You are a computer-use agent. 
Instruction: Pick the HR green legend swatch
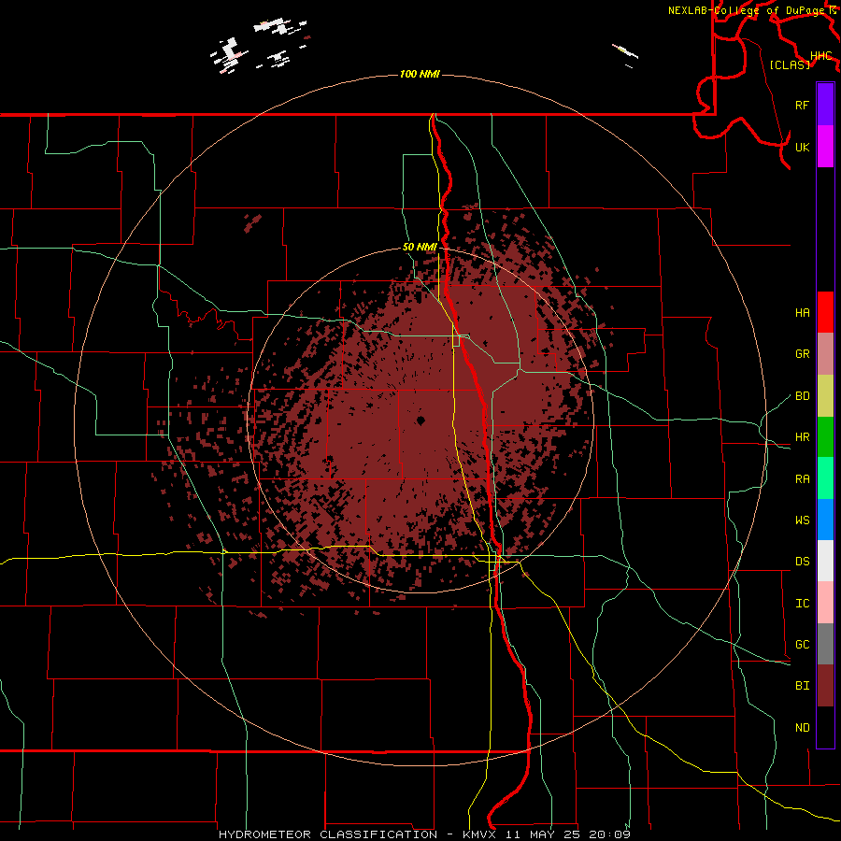[x=825, y=437]
